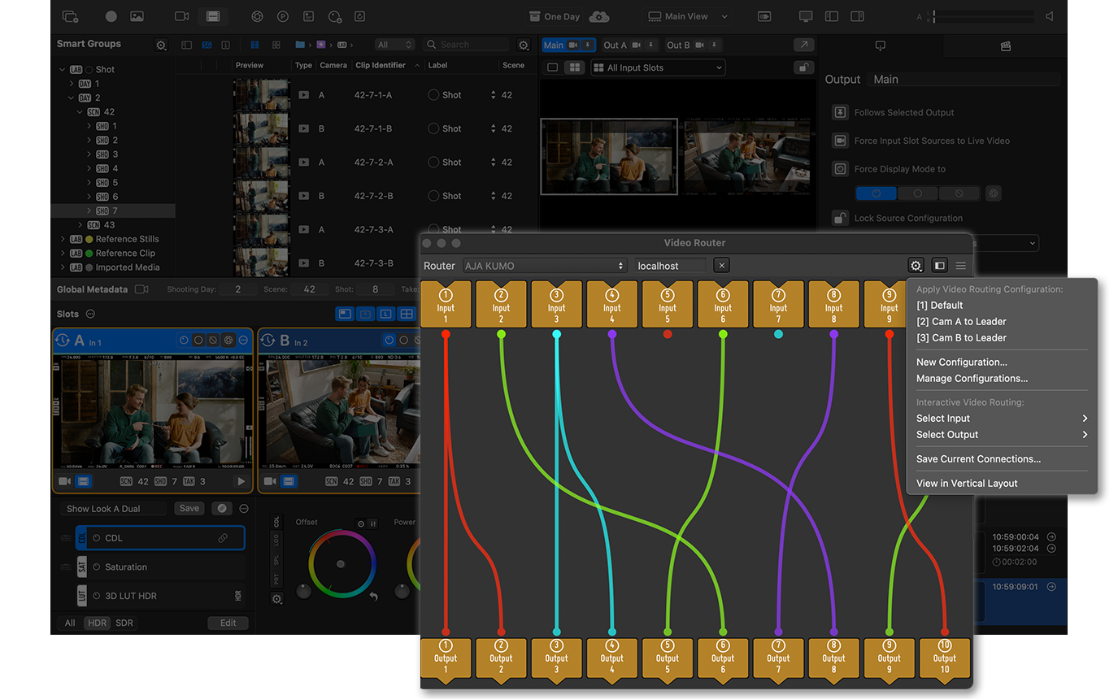Click the Video Router settings gear icon
Screen dimensions: 1118x699
click(x=916, y=266)
